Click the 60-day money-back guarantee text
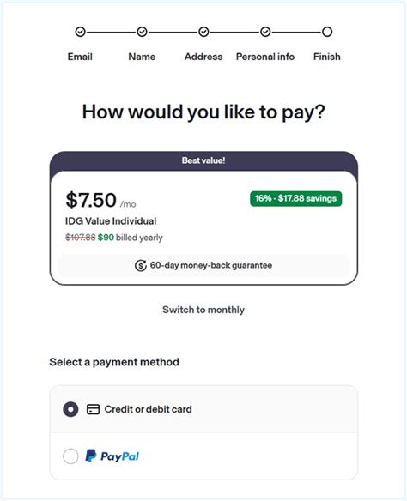The width and height of the screenshot is (407, 501). pyautogui.click(x=211, y=265)
